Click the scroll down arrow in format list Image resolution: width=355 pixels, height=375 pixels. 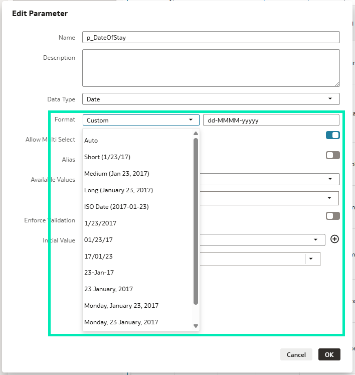(196, 326)
